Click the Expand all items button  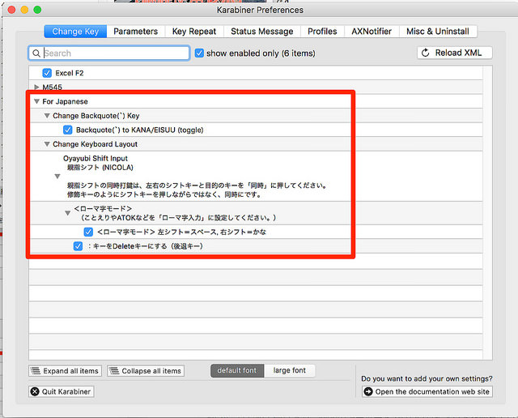65,371
